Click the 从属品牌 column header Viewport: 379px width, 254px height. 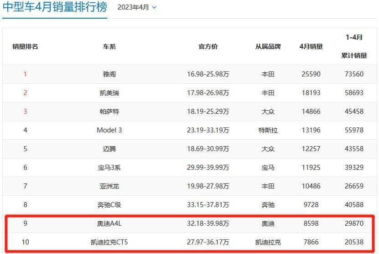pos(268,46)
